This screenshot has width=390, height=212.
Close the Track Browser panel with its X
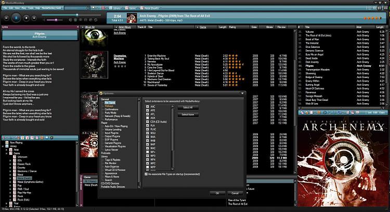(81, 205)
